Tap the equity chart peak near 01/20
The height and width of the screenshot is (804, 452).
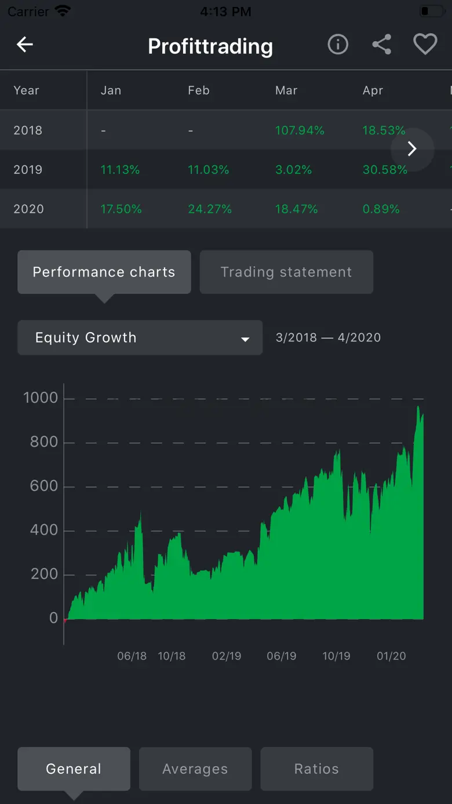coord(418,409)
